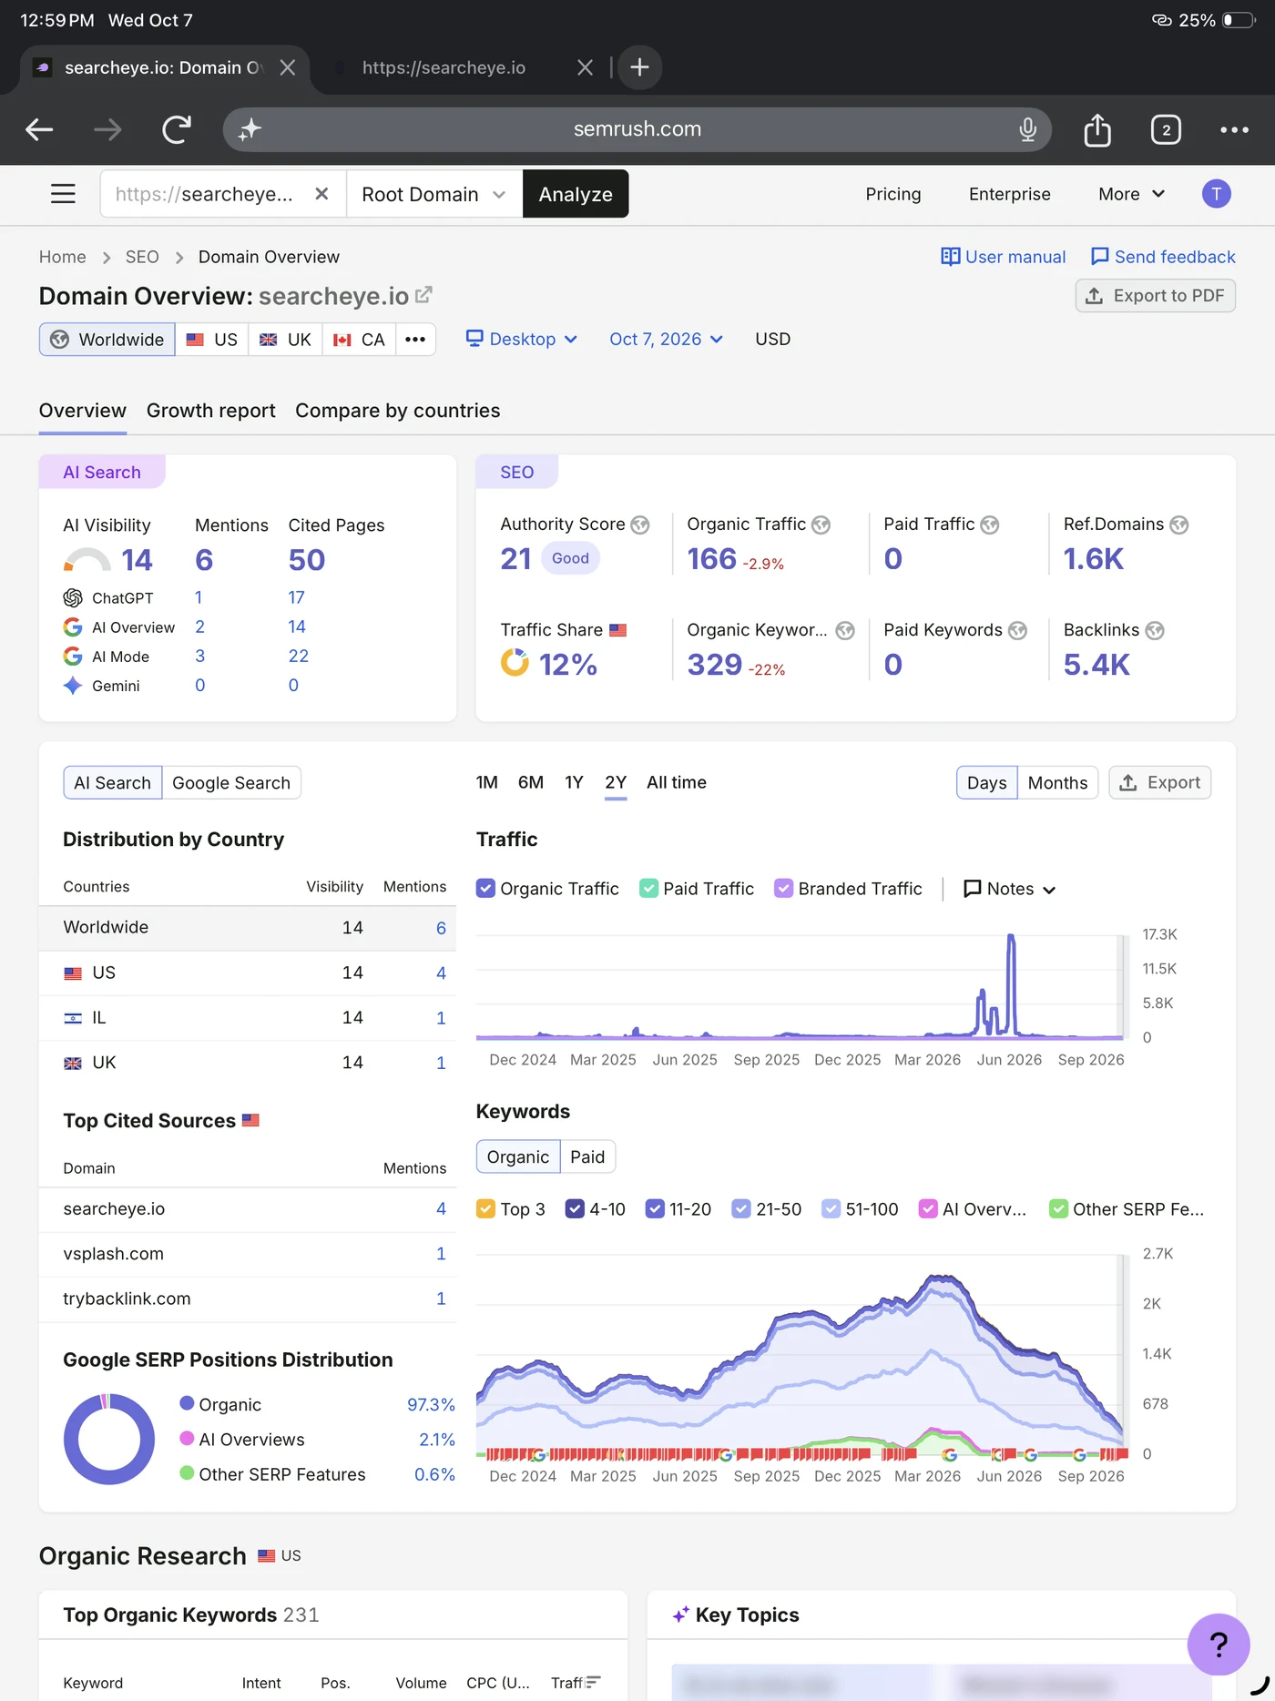The image size is (1275, 1701).
Task: Toggle the Branded Traffic checkbox
Action: coord(783,889)
